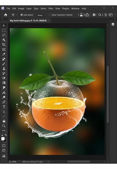Select the Clone Stamp tool
The height and width of the screenshot is (169, 117).
pos(4,69)
